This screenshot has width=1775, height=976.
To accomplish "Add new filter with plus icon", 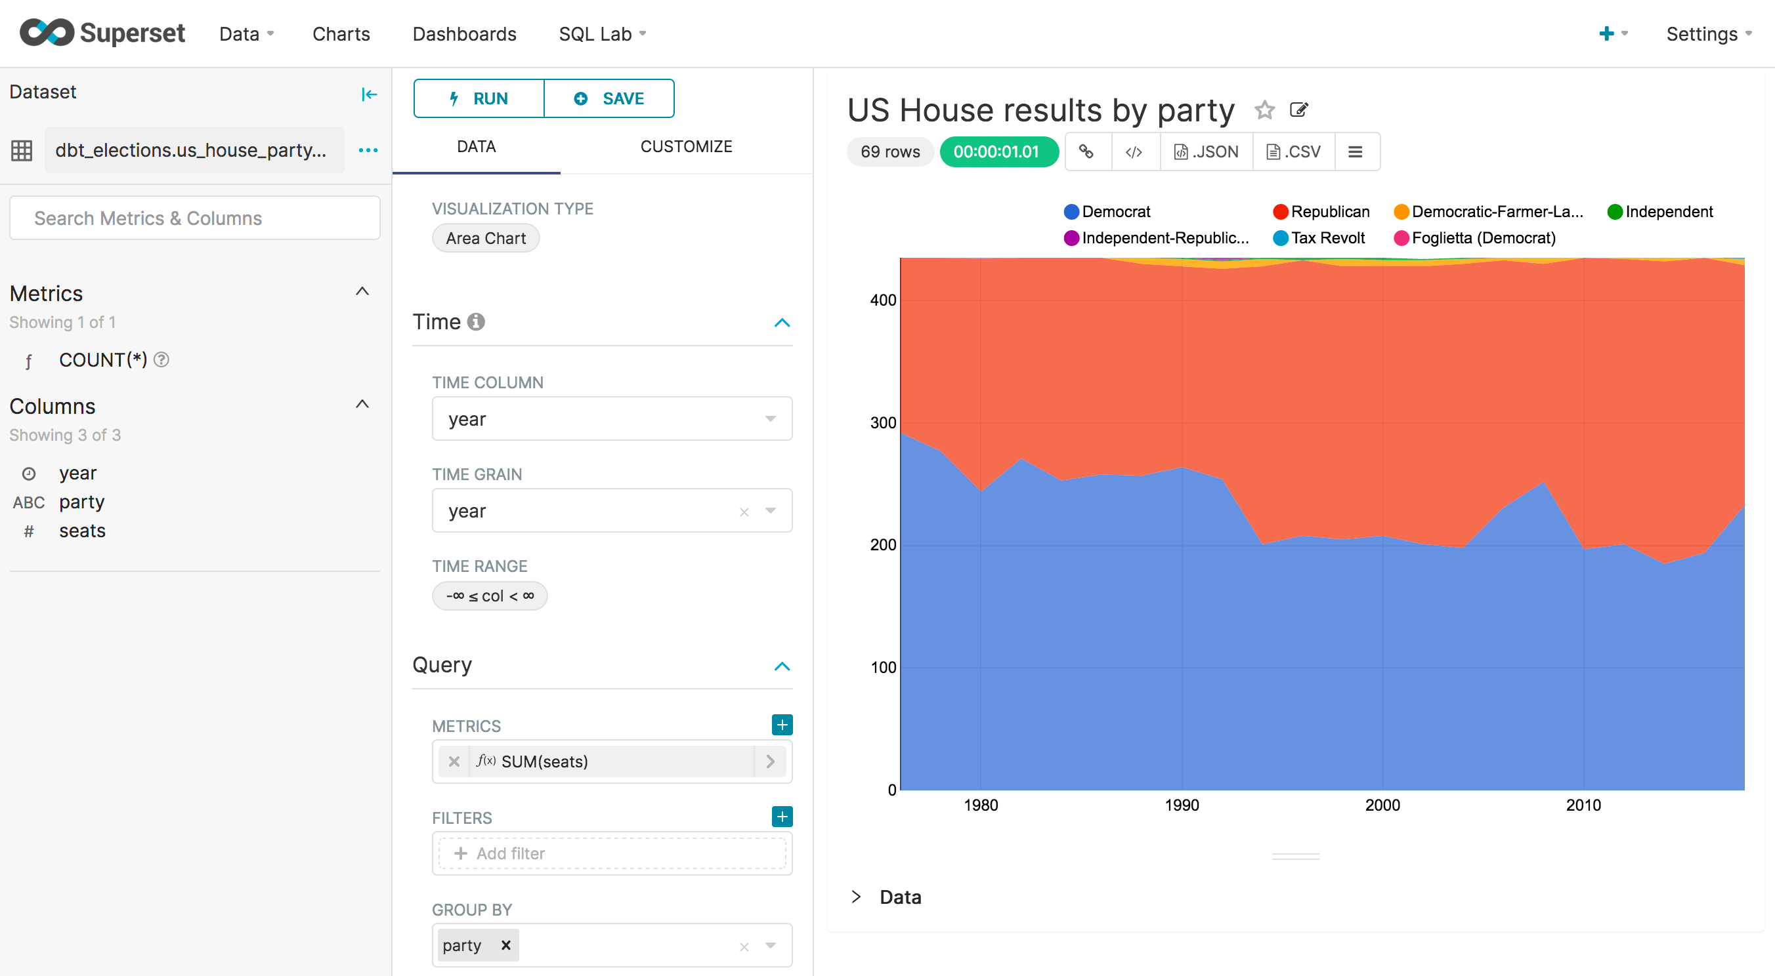I will 781,817.
